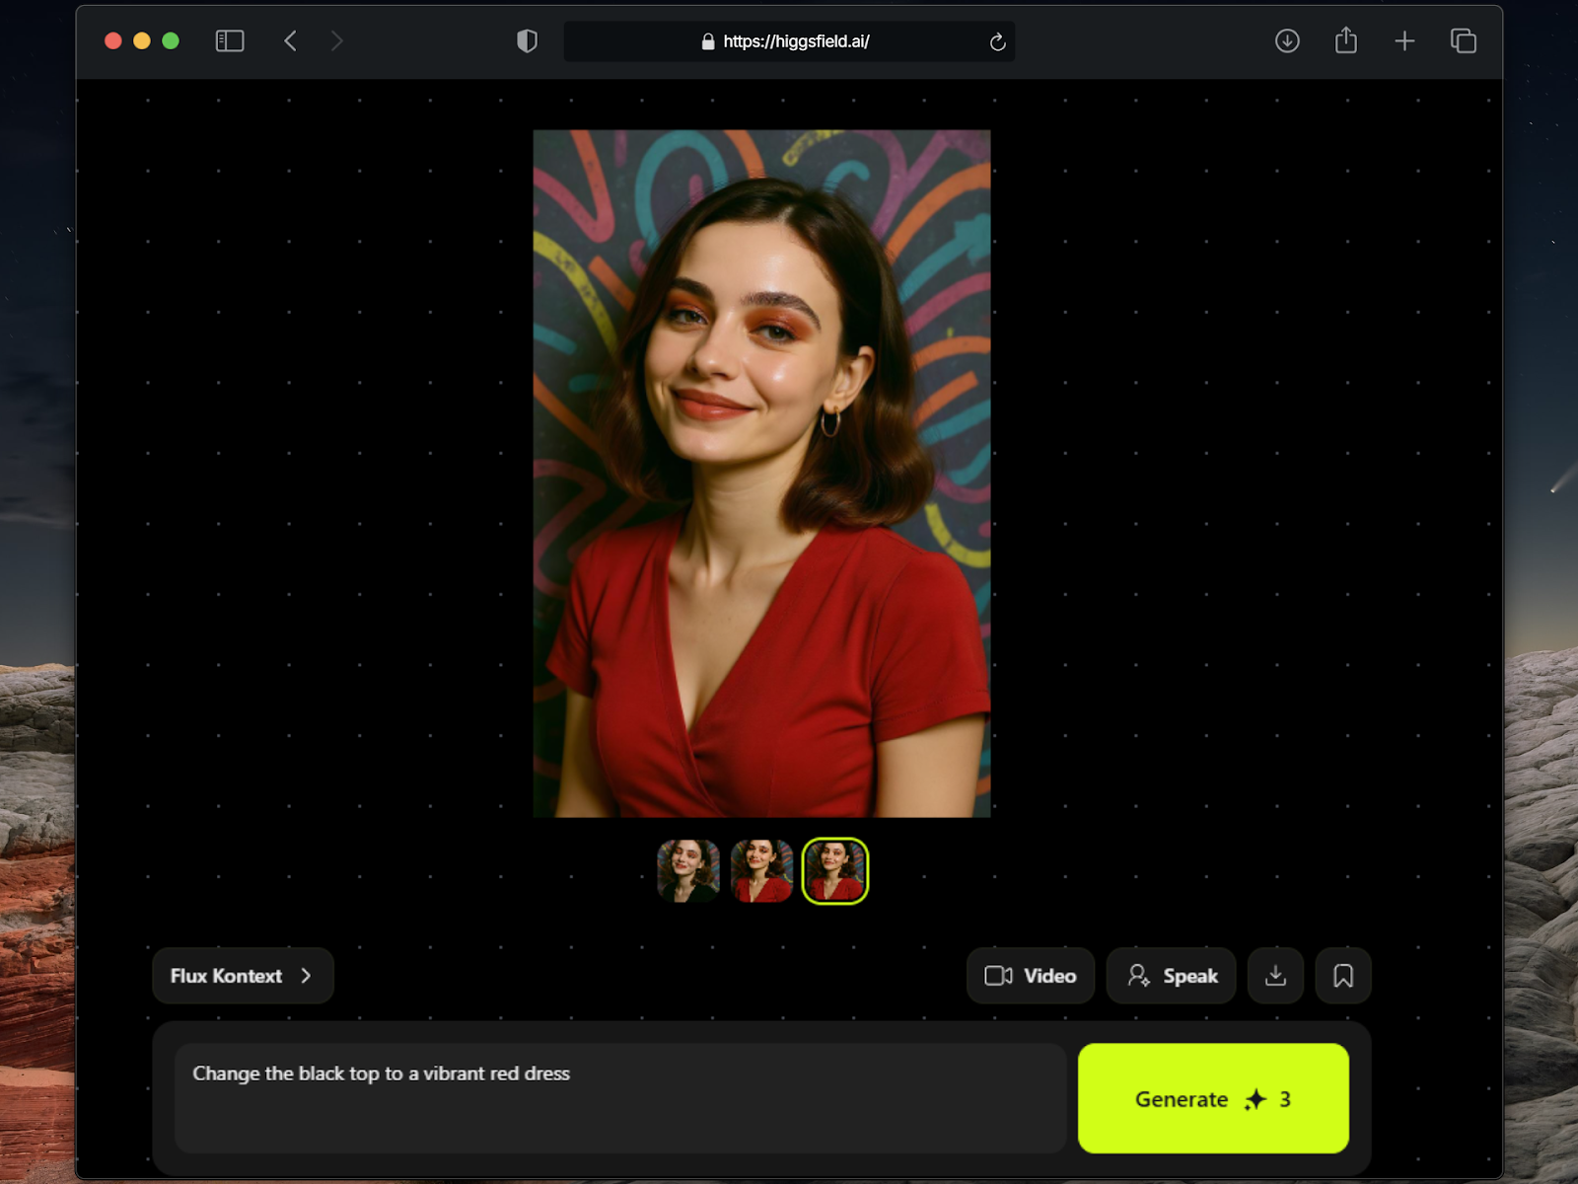Click the Video button
Viewport: 1578px width, 1184px height.
click(1030, 976)
